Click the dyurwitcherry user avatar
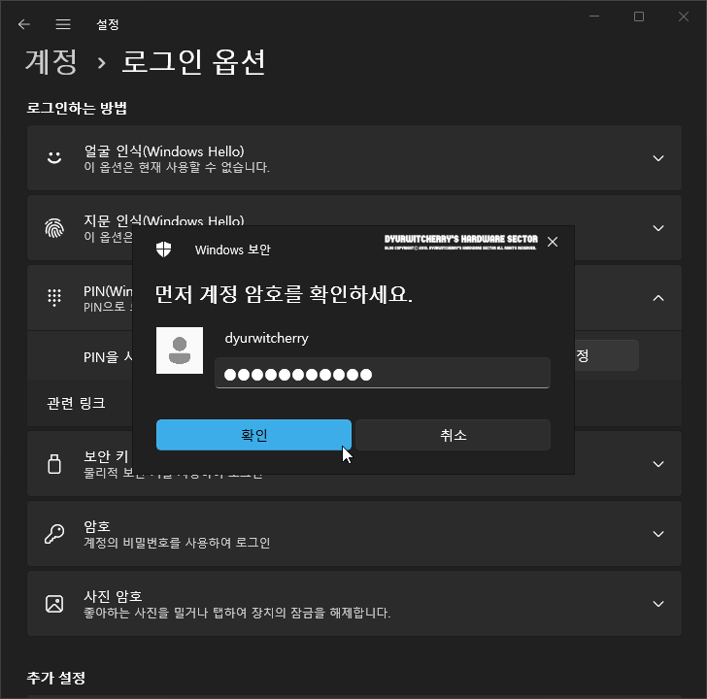Viewport: 707px width, 699px height. point(180,350)
